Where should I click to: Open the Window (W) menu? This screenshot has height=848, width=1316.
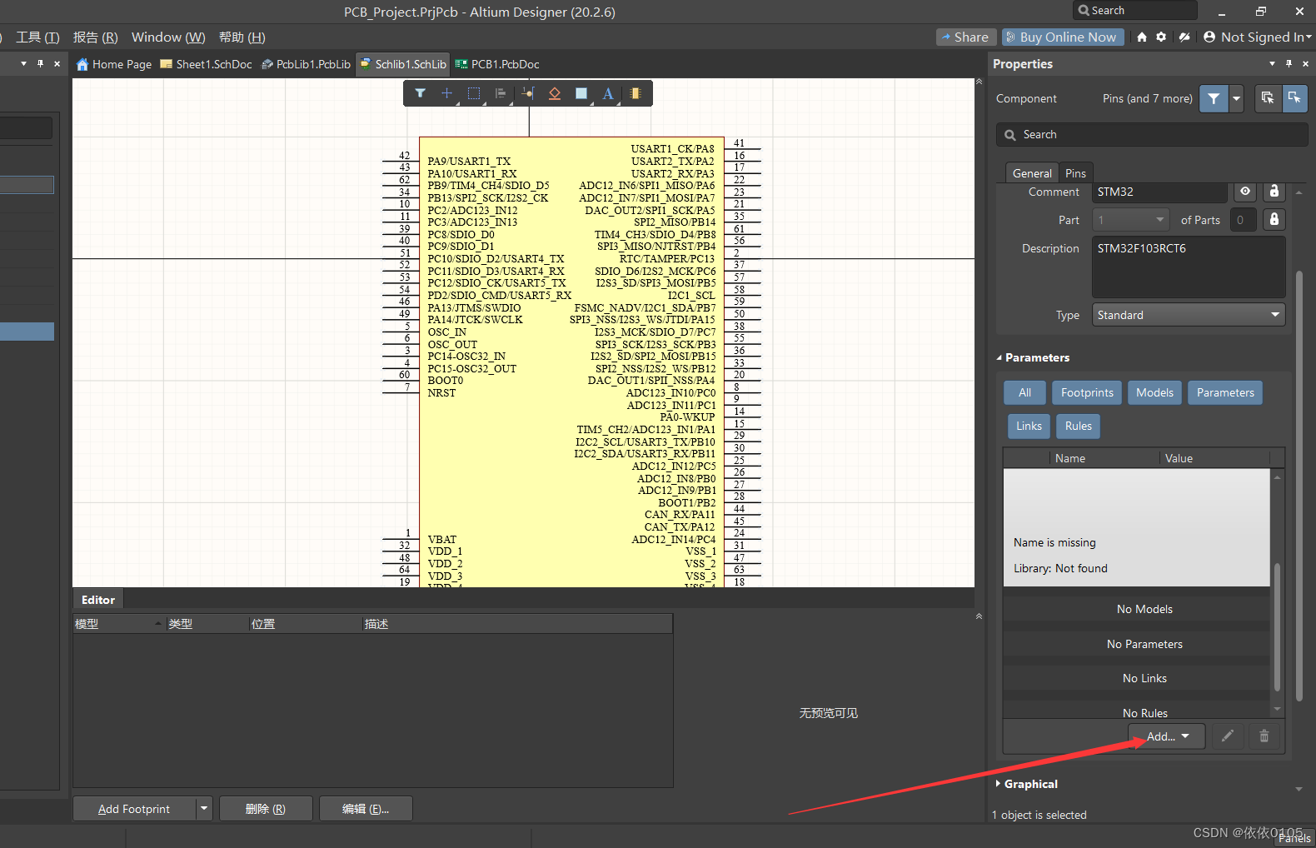[x=168, y=37]
